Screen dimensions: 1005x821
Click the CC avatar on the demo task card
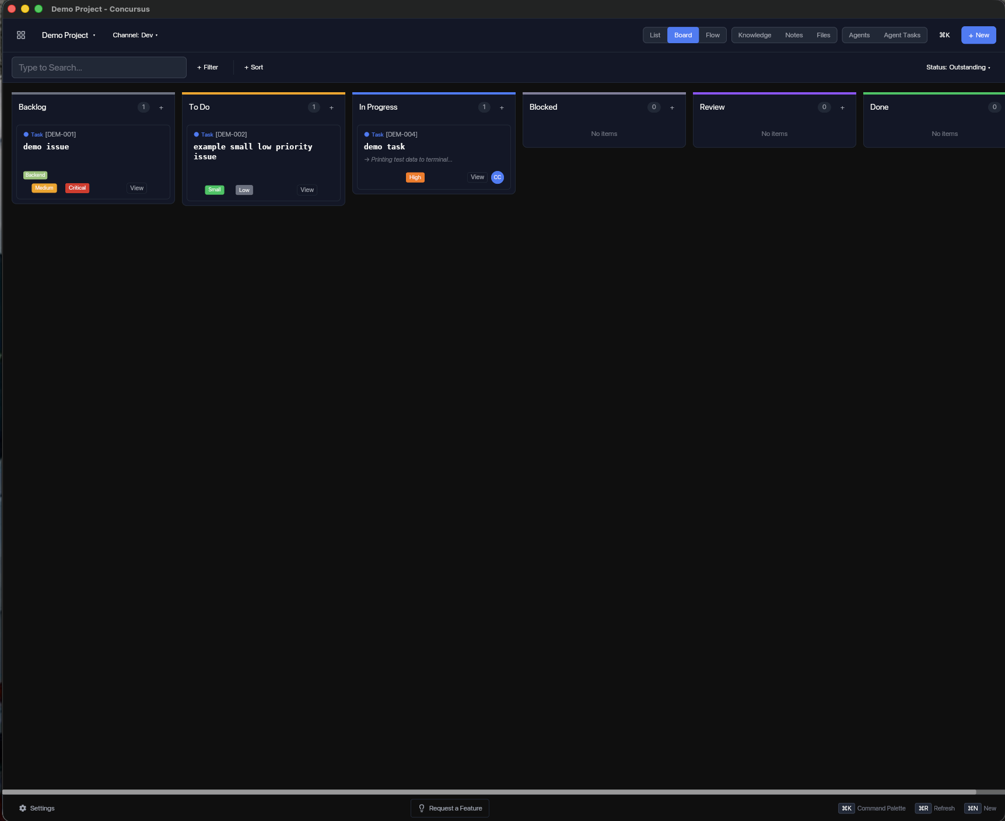coord(497,177)
